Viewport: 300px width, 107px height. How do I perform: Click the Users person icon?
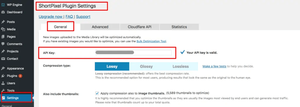pyautogui.click(x=3, y=83)
